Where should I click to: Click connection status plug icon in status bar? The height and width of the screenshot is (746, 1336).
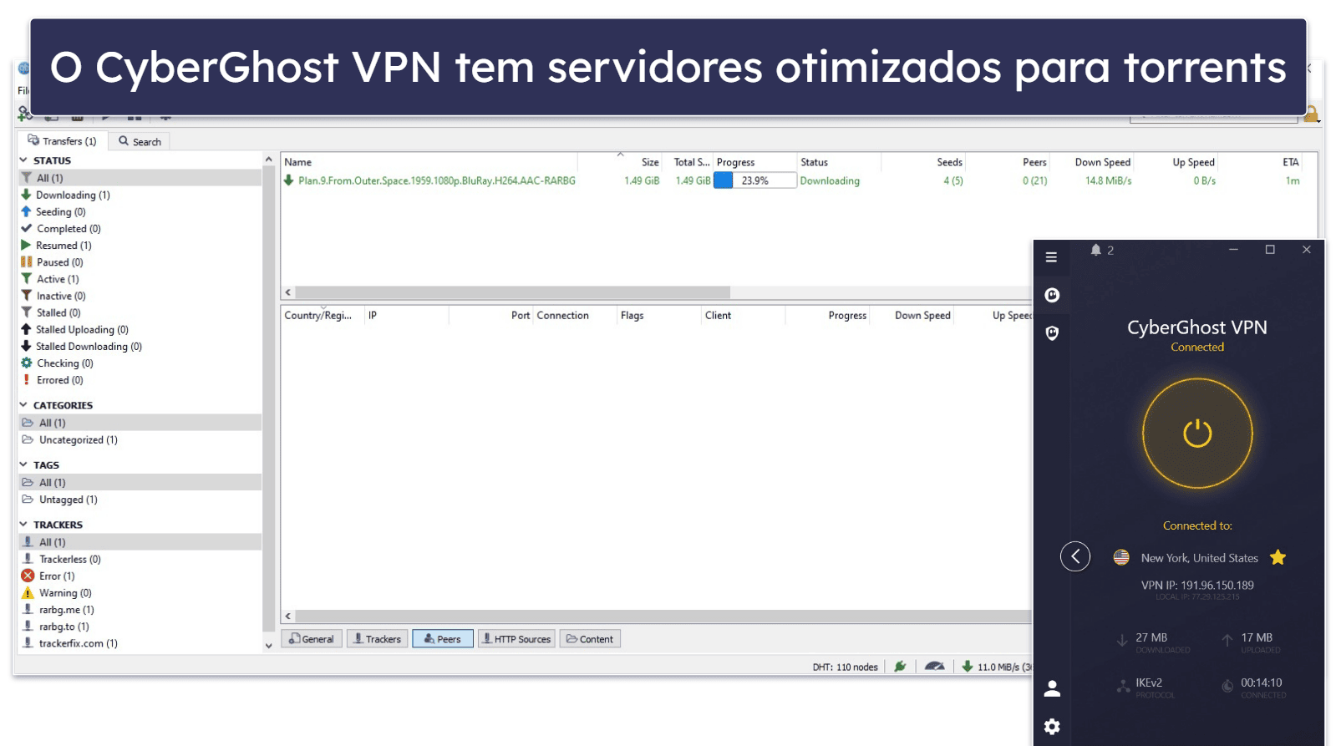900,666
